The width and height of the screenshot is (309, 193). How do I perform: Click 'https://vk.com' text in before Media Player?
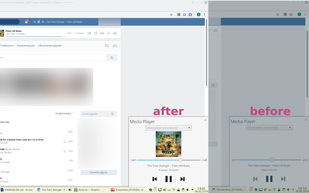(x=269, y=170)
